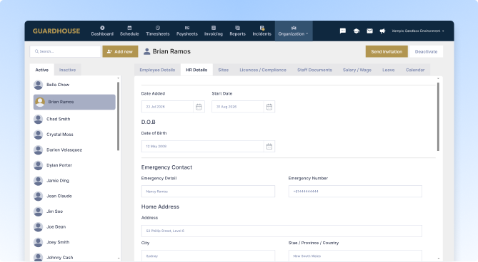Open the Salary / Wage tab
Viewport: 478px width, 262px height.
(357, 70)
